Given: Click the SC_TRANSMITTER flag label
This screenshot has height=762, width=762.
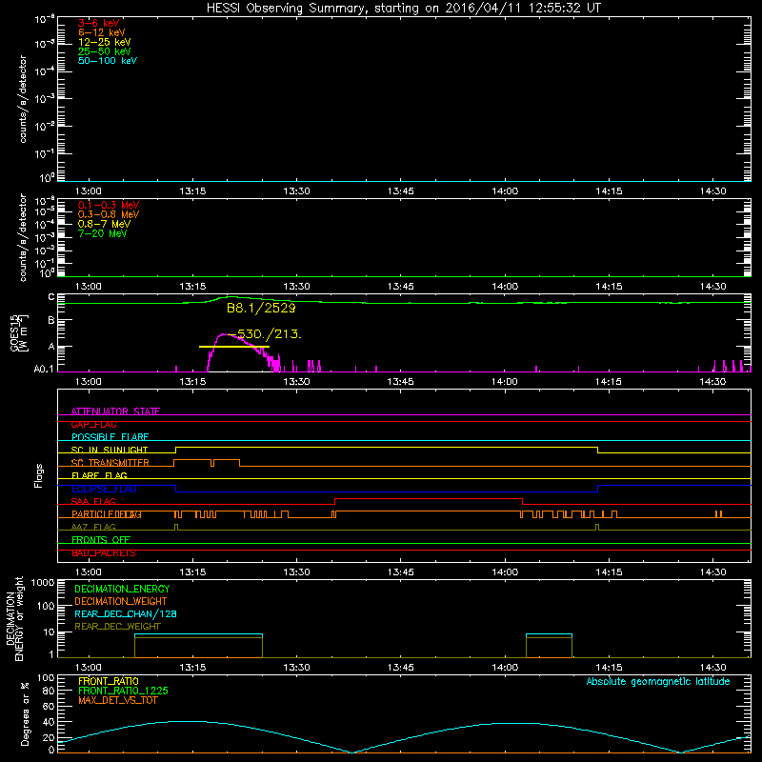Looking at the screenshot, I should point(110,463).
